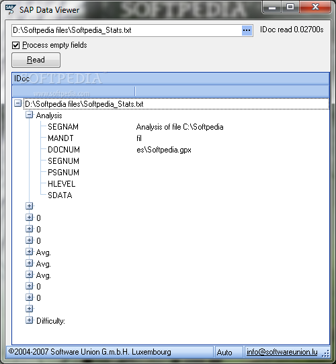Select the HLEVEL field row
Viewport: 336px width, 364px height.
click(61, 184)
